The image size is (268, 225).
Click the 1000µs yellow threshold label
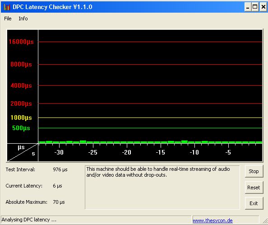point(21,118)
